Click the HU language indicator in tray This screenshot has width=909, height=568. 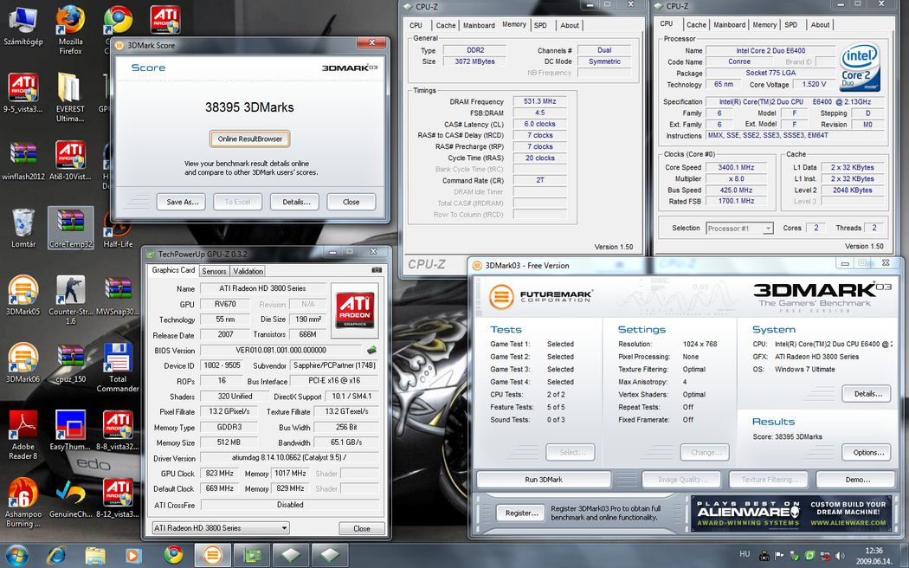tap(745, 555)
